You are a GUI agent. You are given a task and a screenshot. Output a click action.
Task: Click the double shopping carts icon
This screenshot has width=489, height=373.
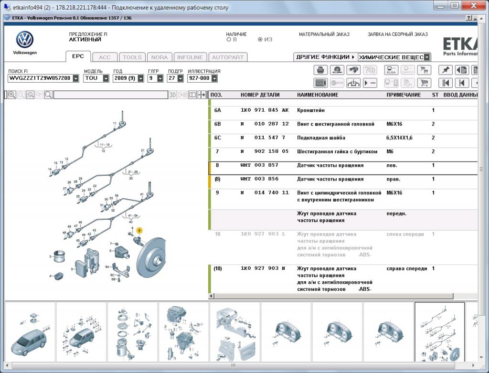coord(424,70)
